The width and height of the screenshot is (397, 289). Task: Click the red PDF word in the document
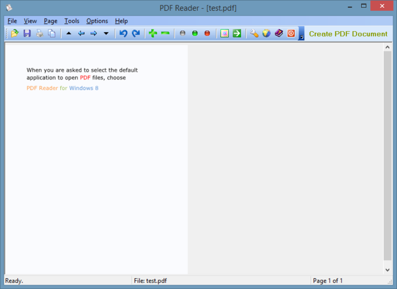85,78
